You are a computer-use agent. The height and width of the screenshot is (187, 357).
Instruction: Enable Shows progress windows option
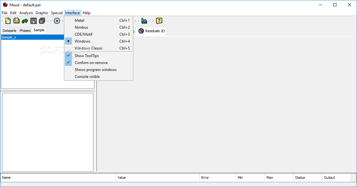[x=98, y=70]
